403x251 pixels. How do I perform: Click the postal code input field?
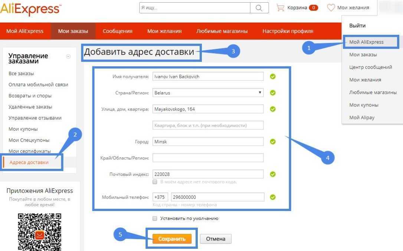click(x=208, y=174)
